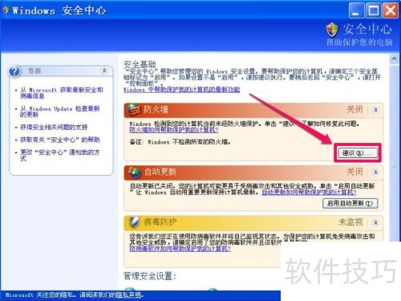Collapse the firewall section chevron
The height and width of the screenshot is (301, 401).
pos(375,110)
